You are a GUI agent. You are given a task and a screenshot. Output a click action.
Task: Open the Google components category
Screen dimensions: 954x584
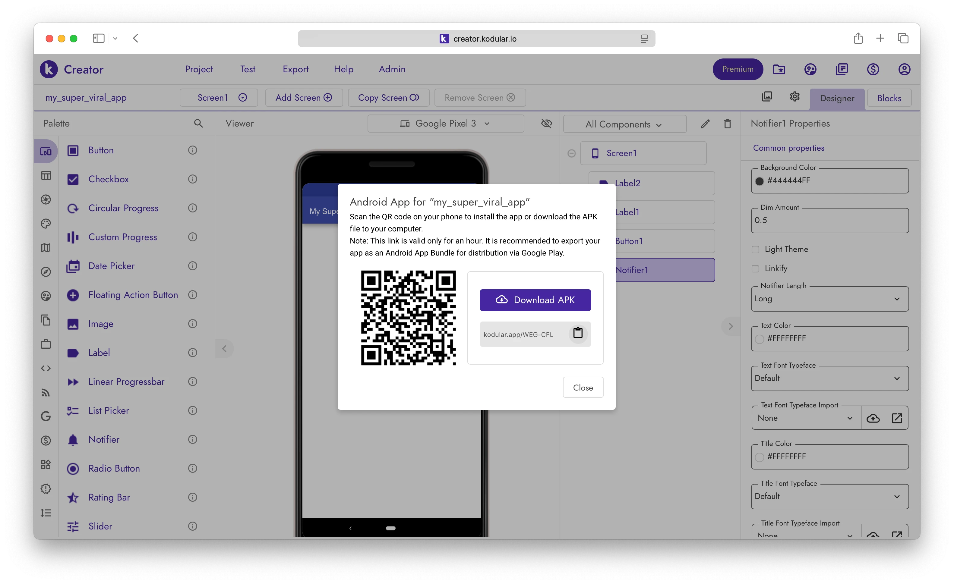[x=46, y=416]
